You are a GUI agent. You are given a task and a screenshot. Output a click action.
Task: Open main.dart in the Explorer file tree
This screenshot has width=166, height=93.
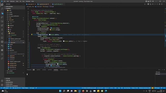(x=15, y=43)
